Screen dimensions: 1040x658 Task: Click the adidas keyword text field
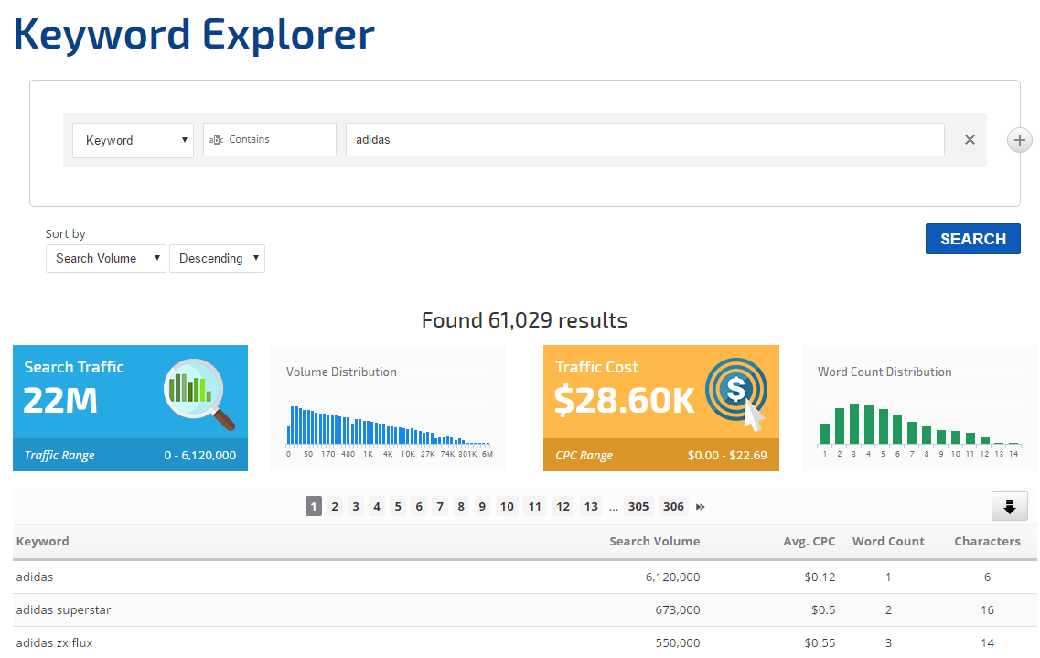point(644,140)
